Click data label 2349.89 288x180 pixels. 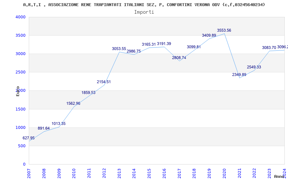(x=239, y=75)
